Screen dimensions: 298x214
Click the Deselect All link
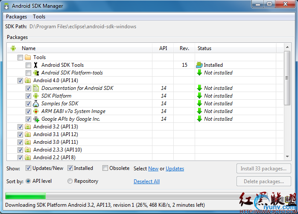(147, 181)
